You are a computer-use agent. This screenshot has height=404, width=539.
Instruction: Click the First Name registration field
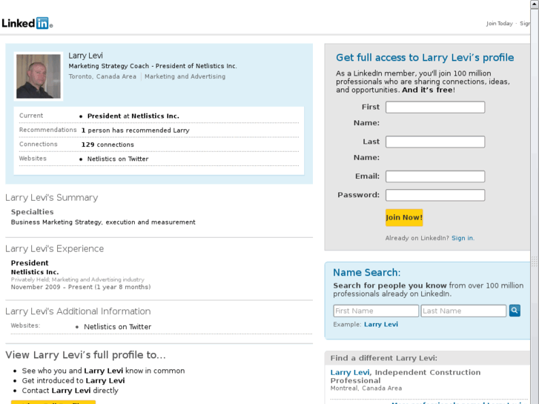pyautogui.click(x=435, y=107)
